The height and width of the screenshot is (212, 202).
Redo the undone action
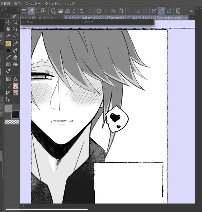(89, 11)
